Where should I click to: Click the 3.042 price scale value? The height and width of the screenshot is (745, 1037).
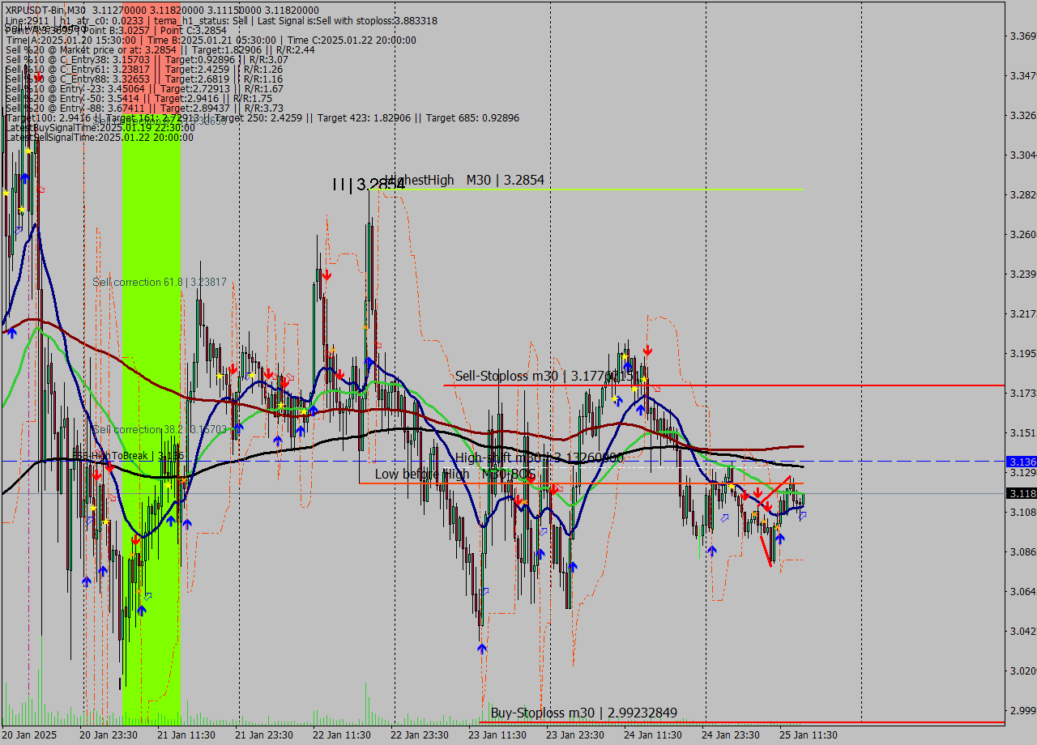pos(1023,631)
